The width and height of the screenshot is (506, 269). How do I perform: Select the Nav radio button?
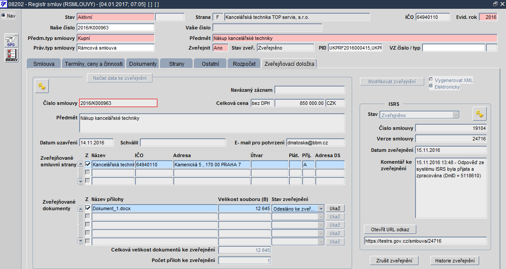coord(3,15)
